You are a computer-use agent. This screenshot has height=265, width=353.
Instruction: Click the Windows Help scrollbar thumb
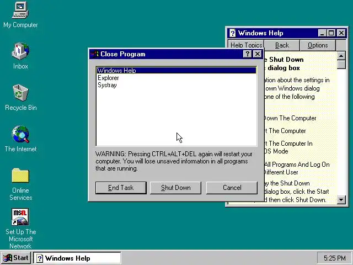click(x=341, y=65)
